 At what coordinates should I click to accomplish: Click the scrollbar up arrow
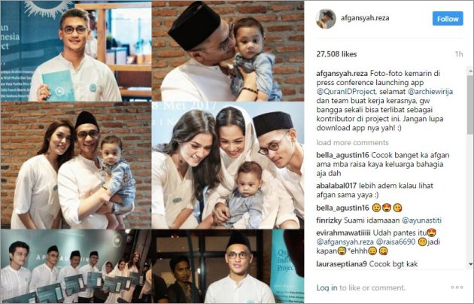tap(470, 71)
